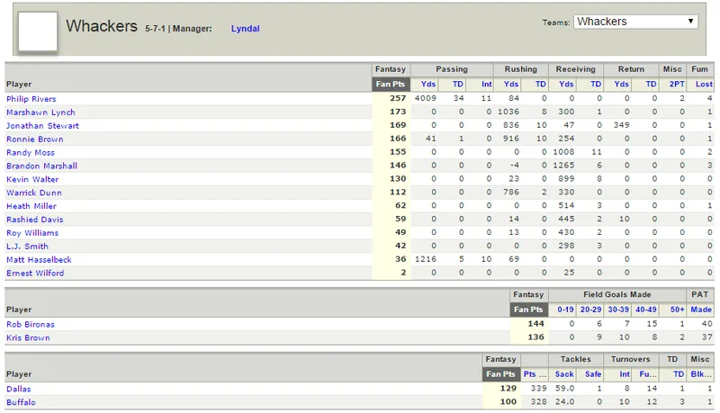Screen dimensions: 720x413
Task: Open Buffalo defense link
Action: coord(21,402)
